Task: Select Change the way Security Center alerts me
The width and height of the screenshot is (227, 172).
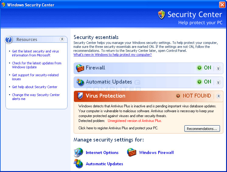Action: click(x=36, y=97)
